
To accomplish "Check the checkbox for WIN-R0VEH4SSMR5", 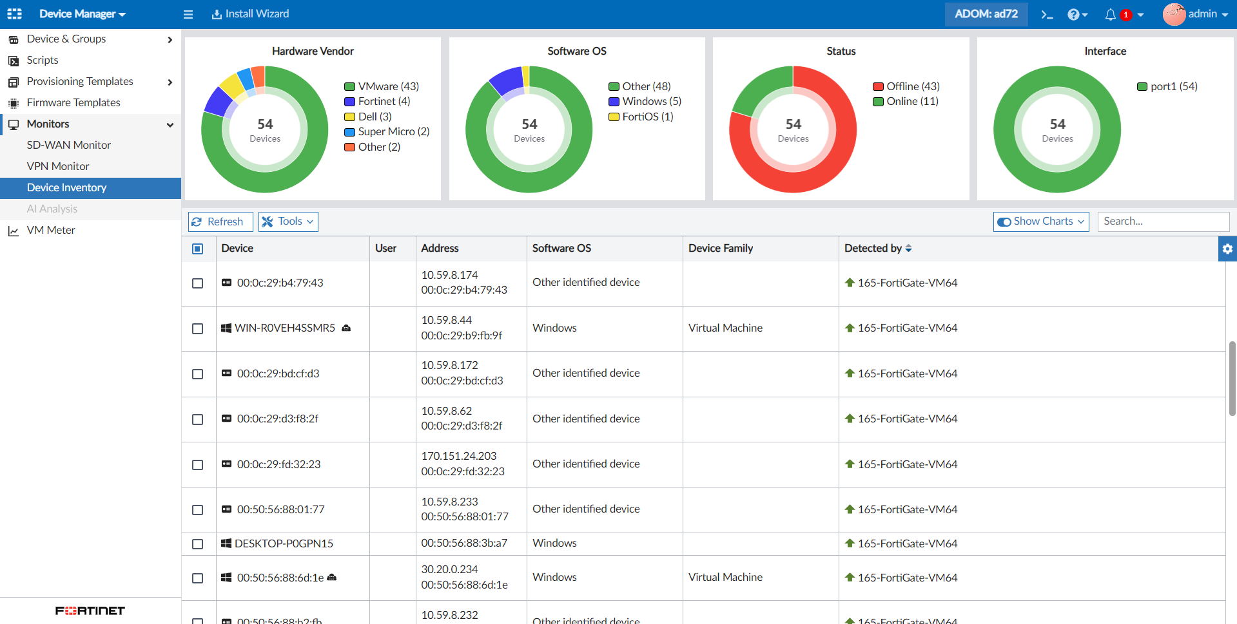I will (x=198, y=328).
